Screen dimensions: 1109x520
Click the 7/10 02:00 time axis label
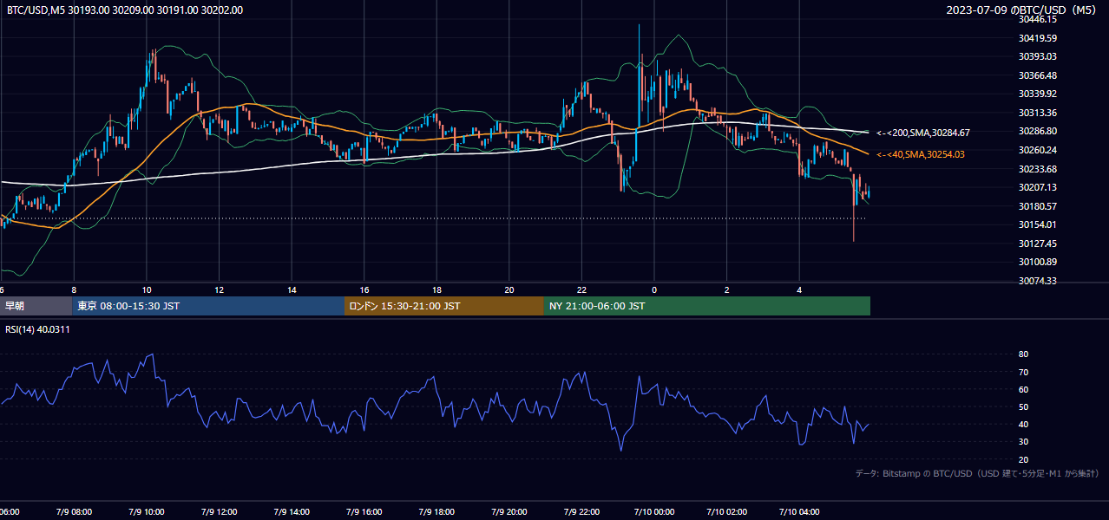[x=727, y=512]
